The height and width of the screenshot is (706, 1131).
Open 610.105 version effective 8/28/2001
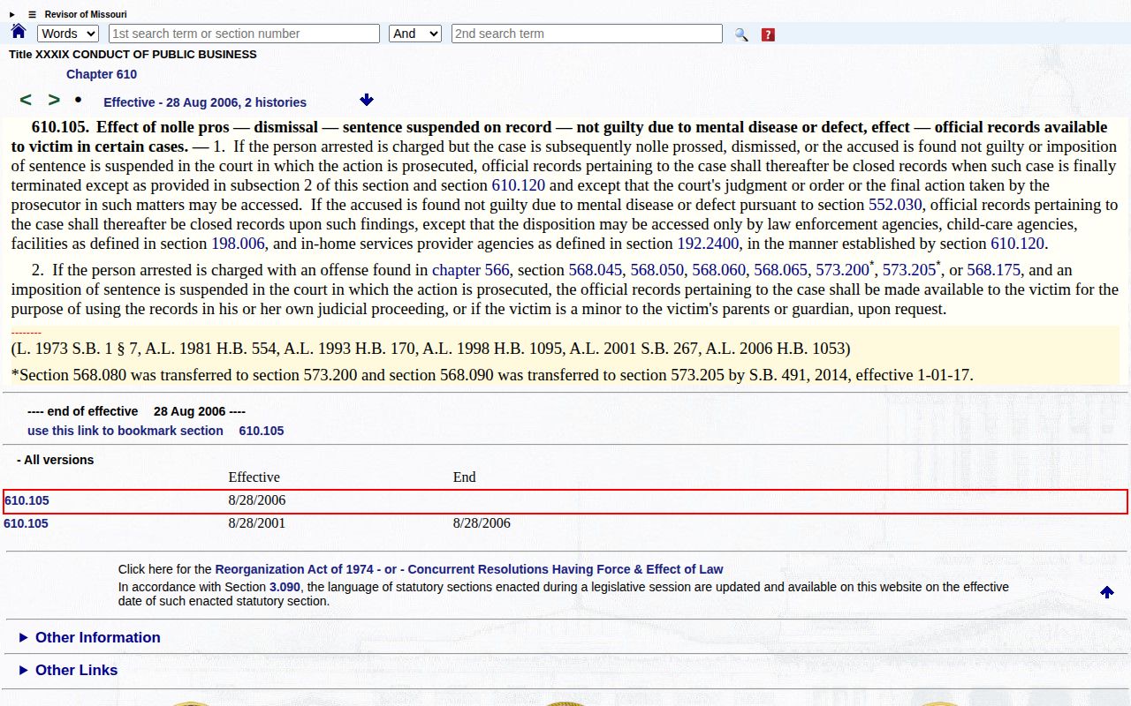pos(27,523)
